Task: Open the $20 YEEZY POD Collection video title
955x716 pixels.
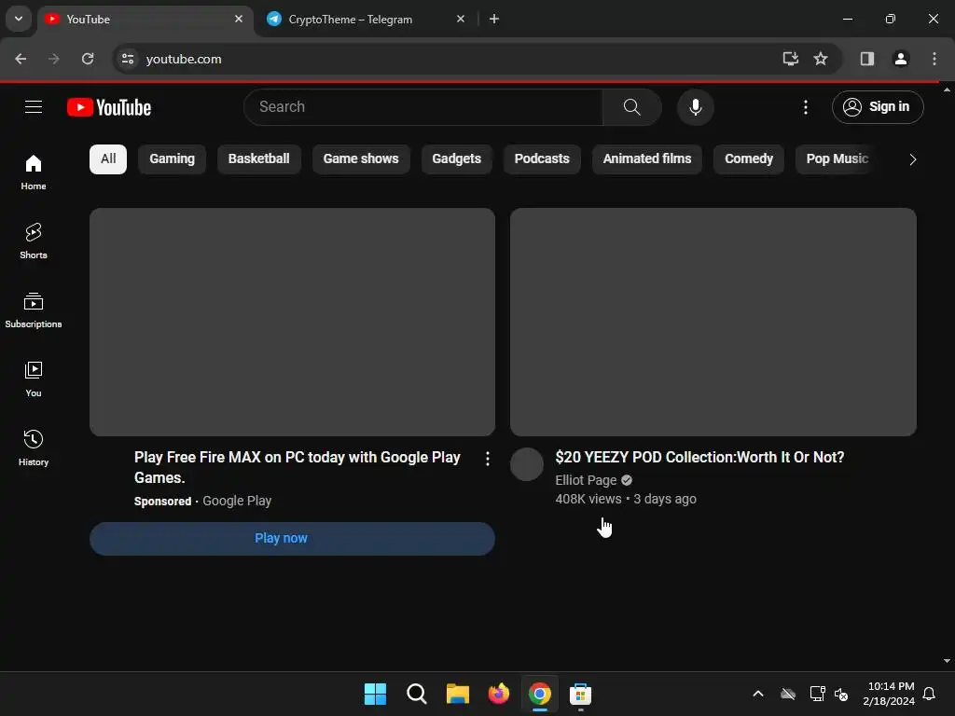Action: click(x=699, y=457)
